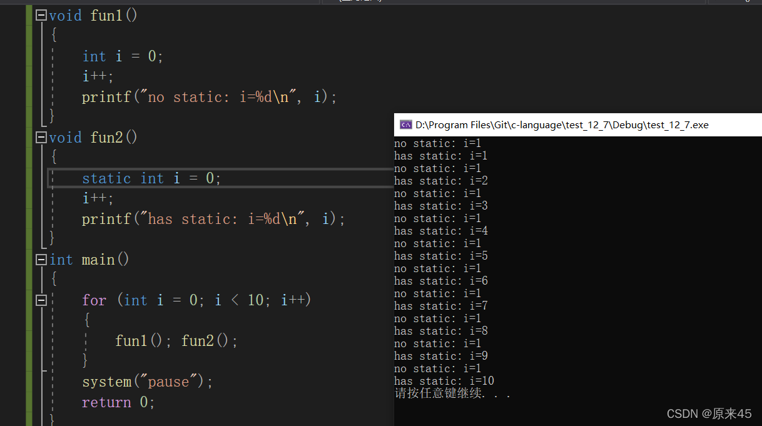Click the 'return 0;' line
The image size is (762, 426).
(118, 402)
